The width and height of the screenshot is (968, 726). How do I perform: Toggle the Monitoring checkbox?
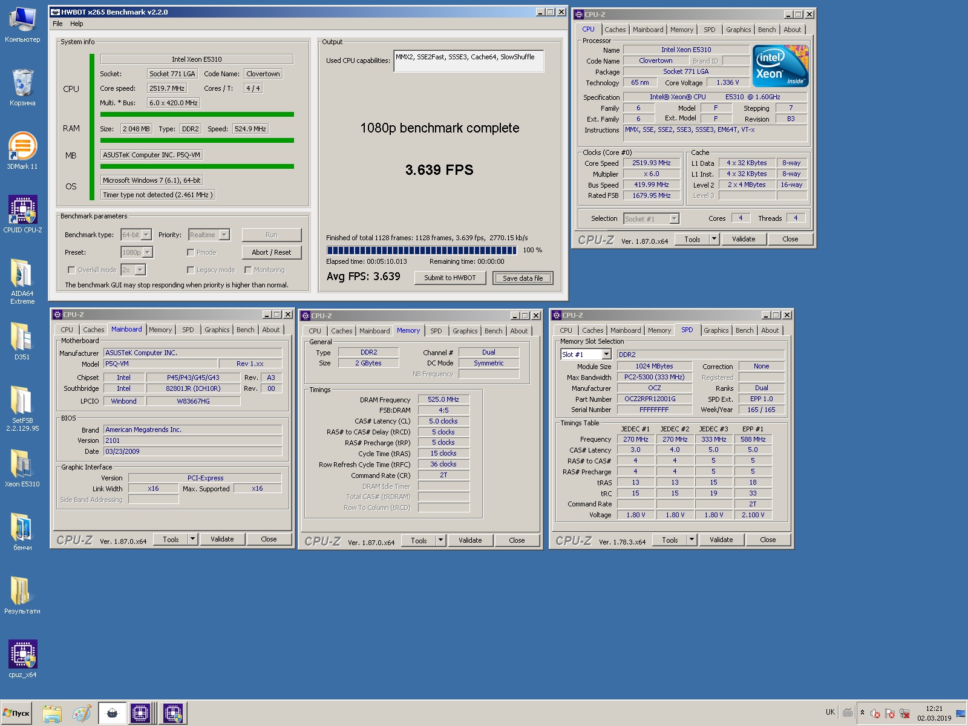point(248,270)
